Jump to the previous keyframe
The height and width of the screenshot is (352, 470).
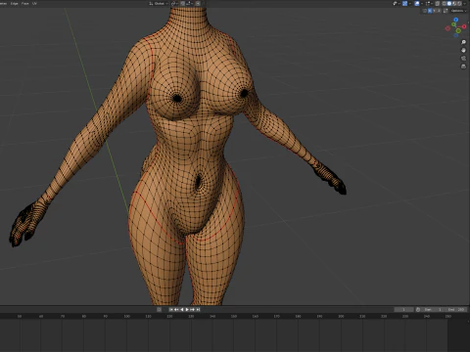pos(176,309)
